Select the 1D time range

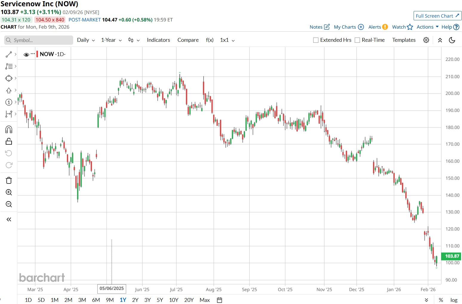pos(28,300)
